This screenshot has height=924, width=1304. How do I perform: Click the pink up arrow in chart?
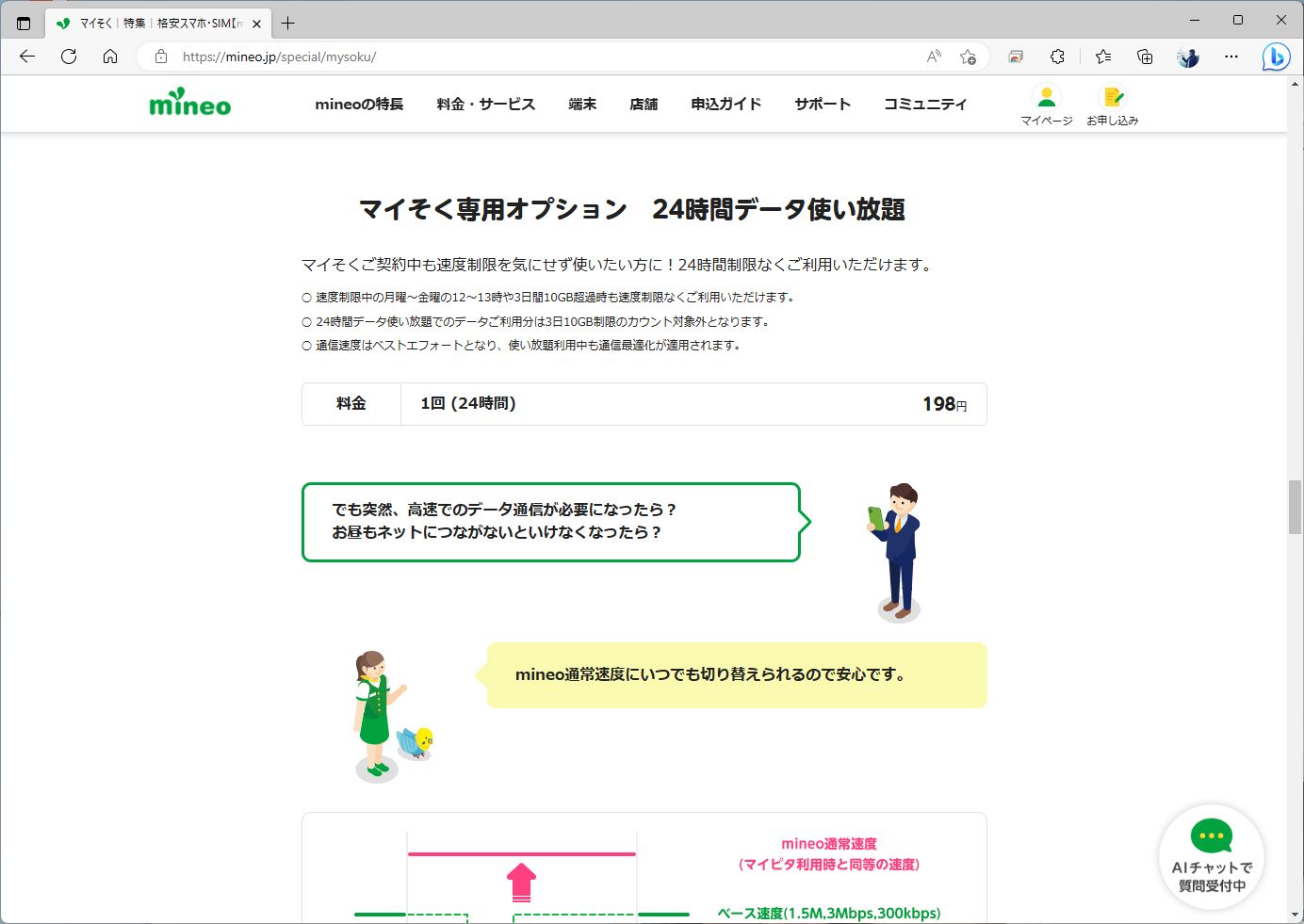521,882
